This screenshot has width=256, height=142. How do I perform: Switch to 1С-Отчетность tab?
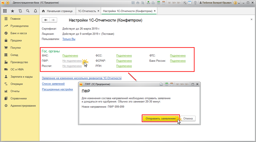[x=87, y=11]
